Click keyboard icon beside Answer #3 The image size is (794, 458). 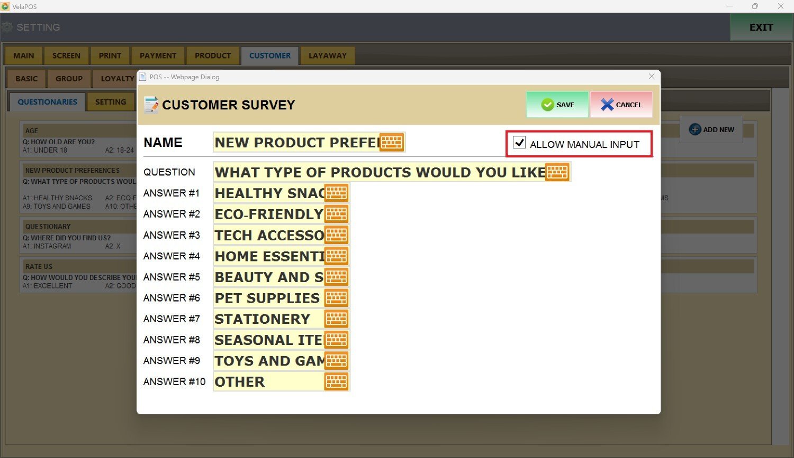click(x=336, y=235)
